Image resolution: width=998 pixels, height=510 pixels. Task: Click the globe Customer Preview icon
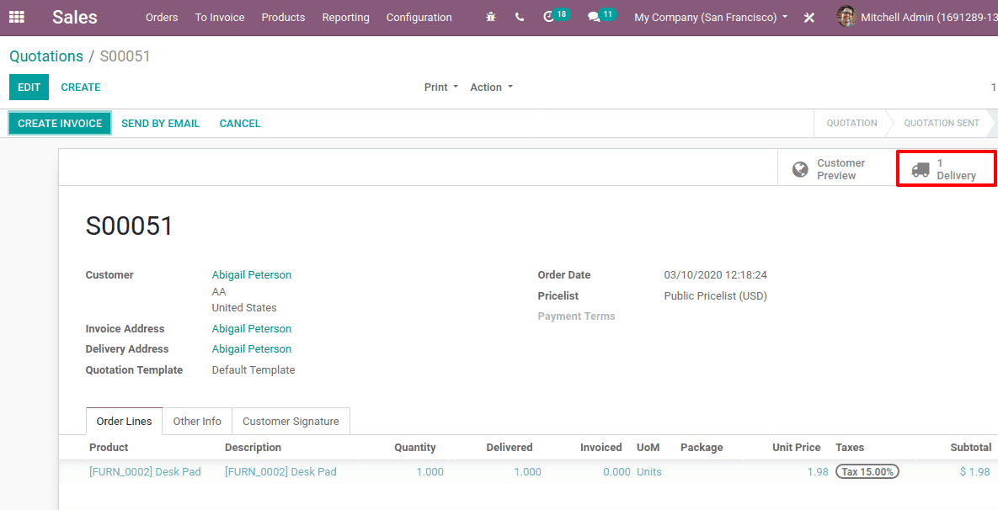(800, 169)
